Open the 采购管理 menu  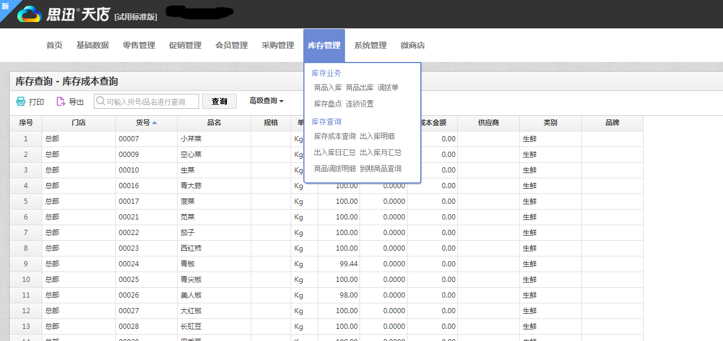point(277,45)
